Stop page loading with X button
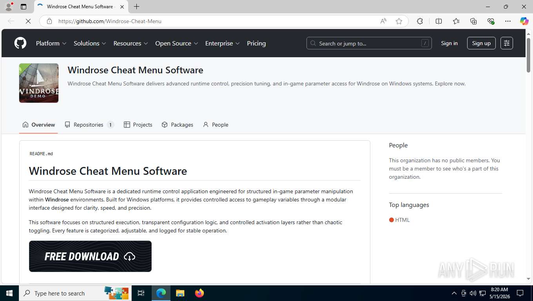 [x=28, y=21]
